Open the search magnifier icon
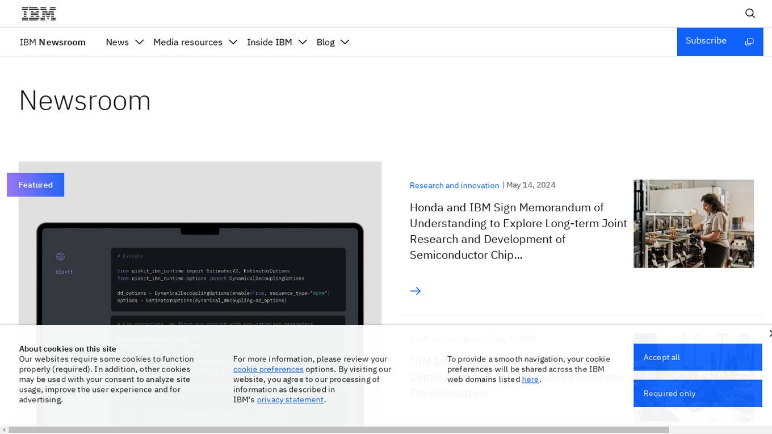Screen dimensions: 772x434 (750, 14)
